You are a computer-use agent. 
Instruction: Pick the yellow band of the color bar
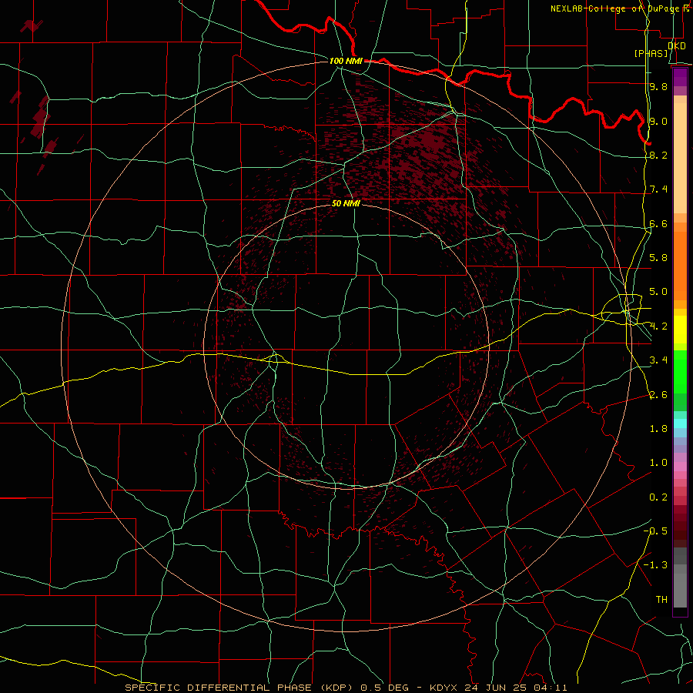(680, 330)
